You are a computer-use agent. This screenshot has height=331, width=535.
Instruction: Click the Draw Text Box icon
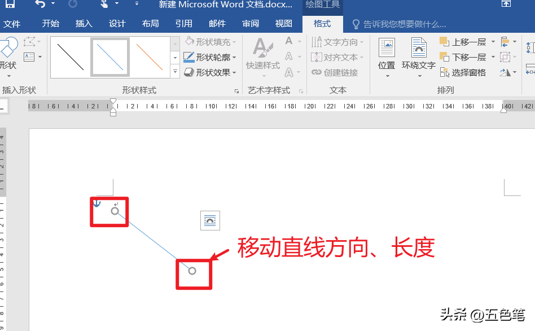pos(29,56)
